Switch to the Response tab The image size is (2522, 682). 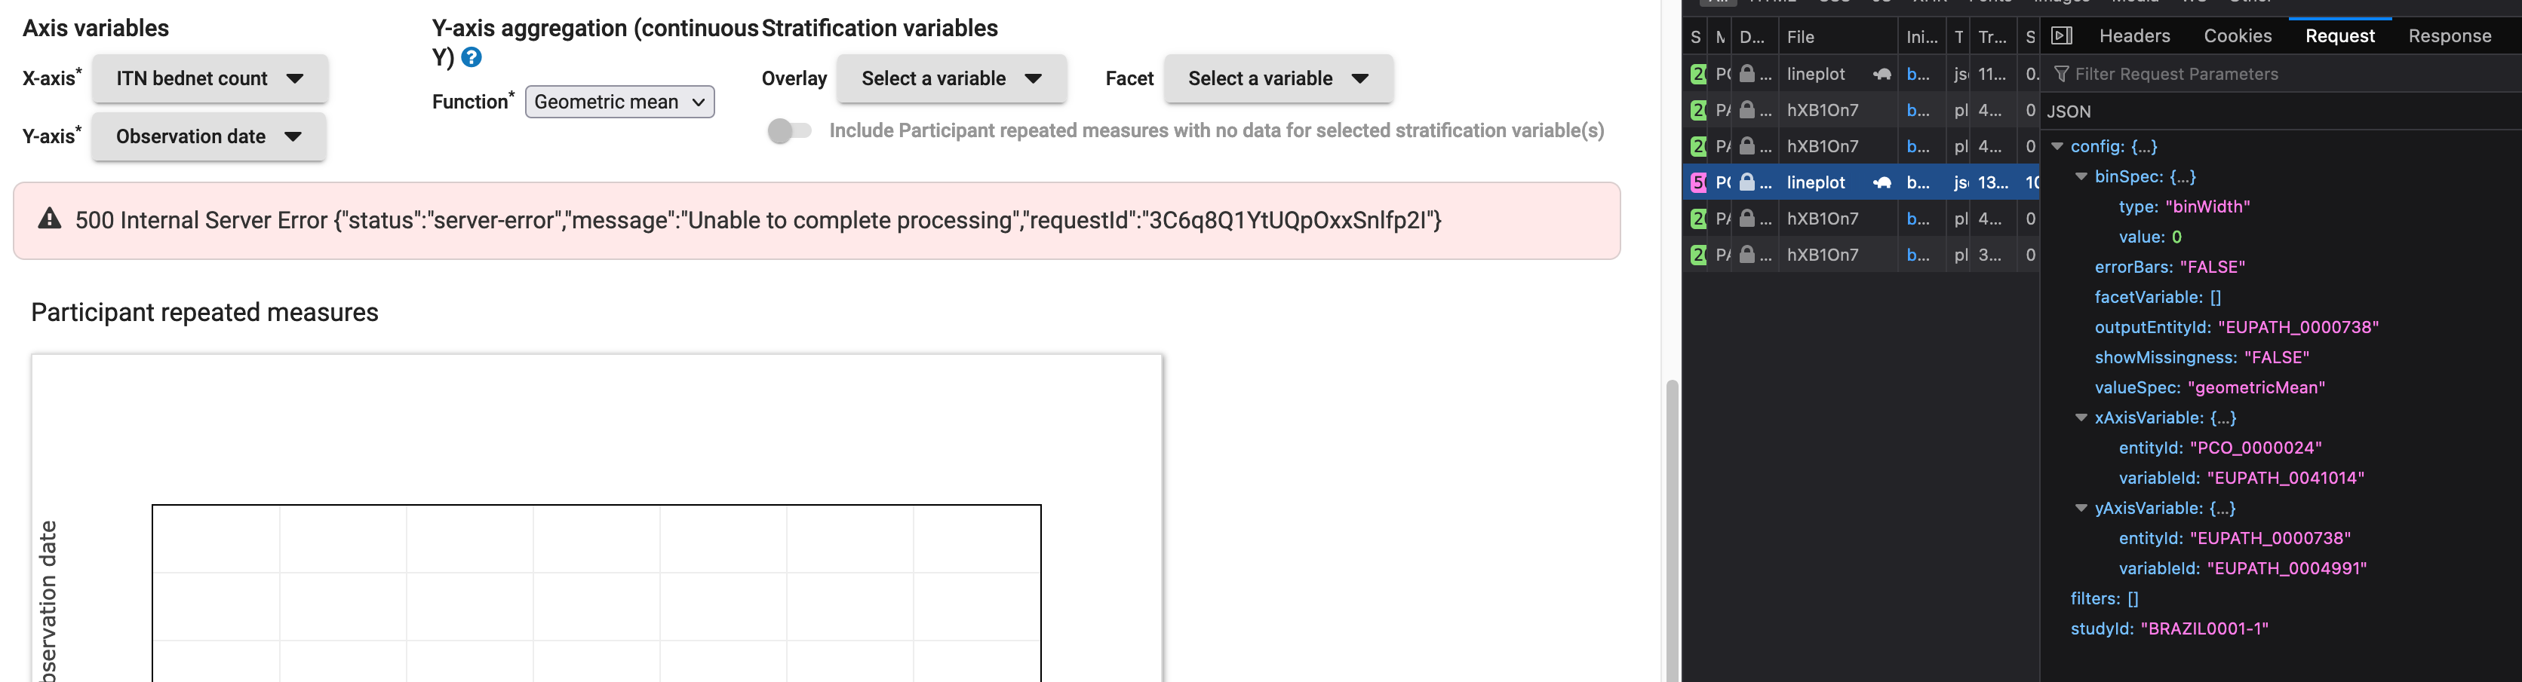[x=2450, y=36]
